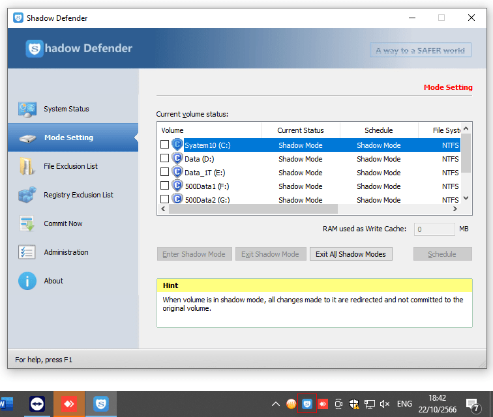Click shield icon beside Data (D:)
Viewport: 493px width, 417px height.
tap(177, 158)
